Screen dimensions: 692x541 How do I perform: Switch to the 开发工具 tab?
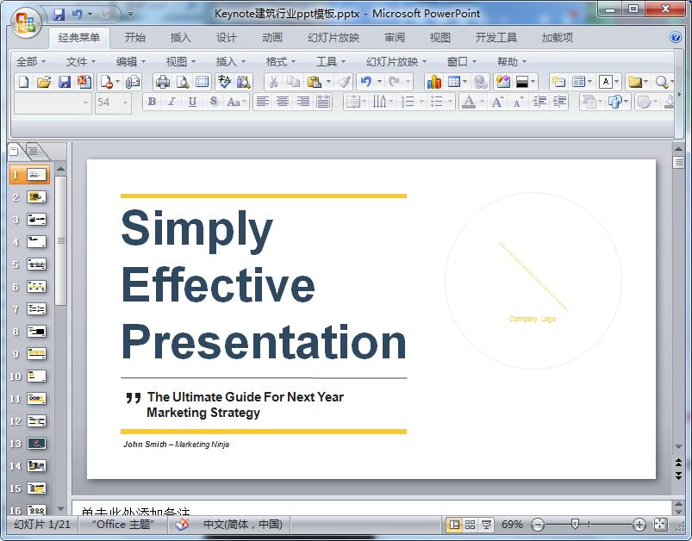click(496, 38)
